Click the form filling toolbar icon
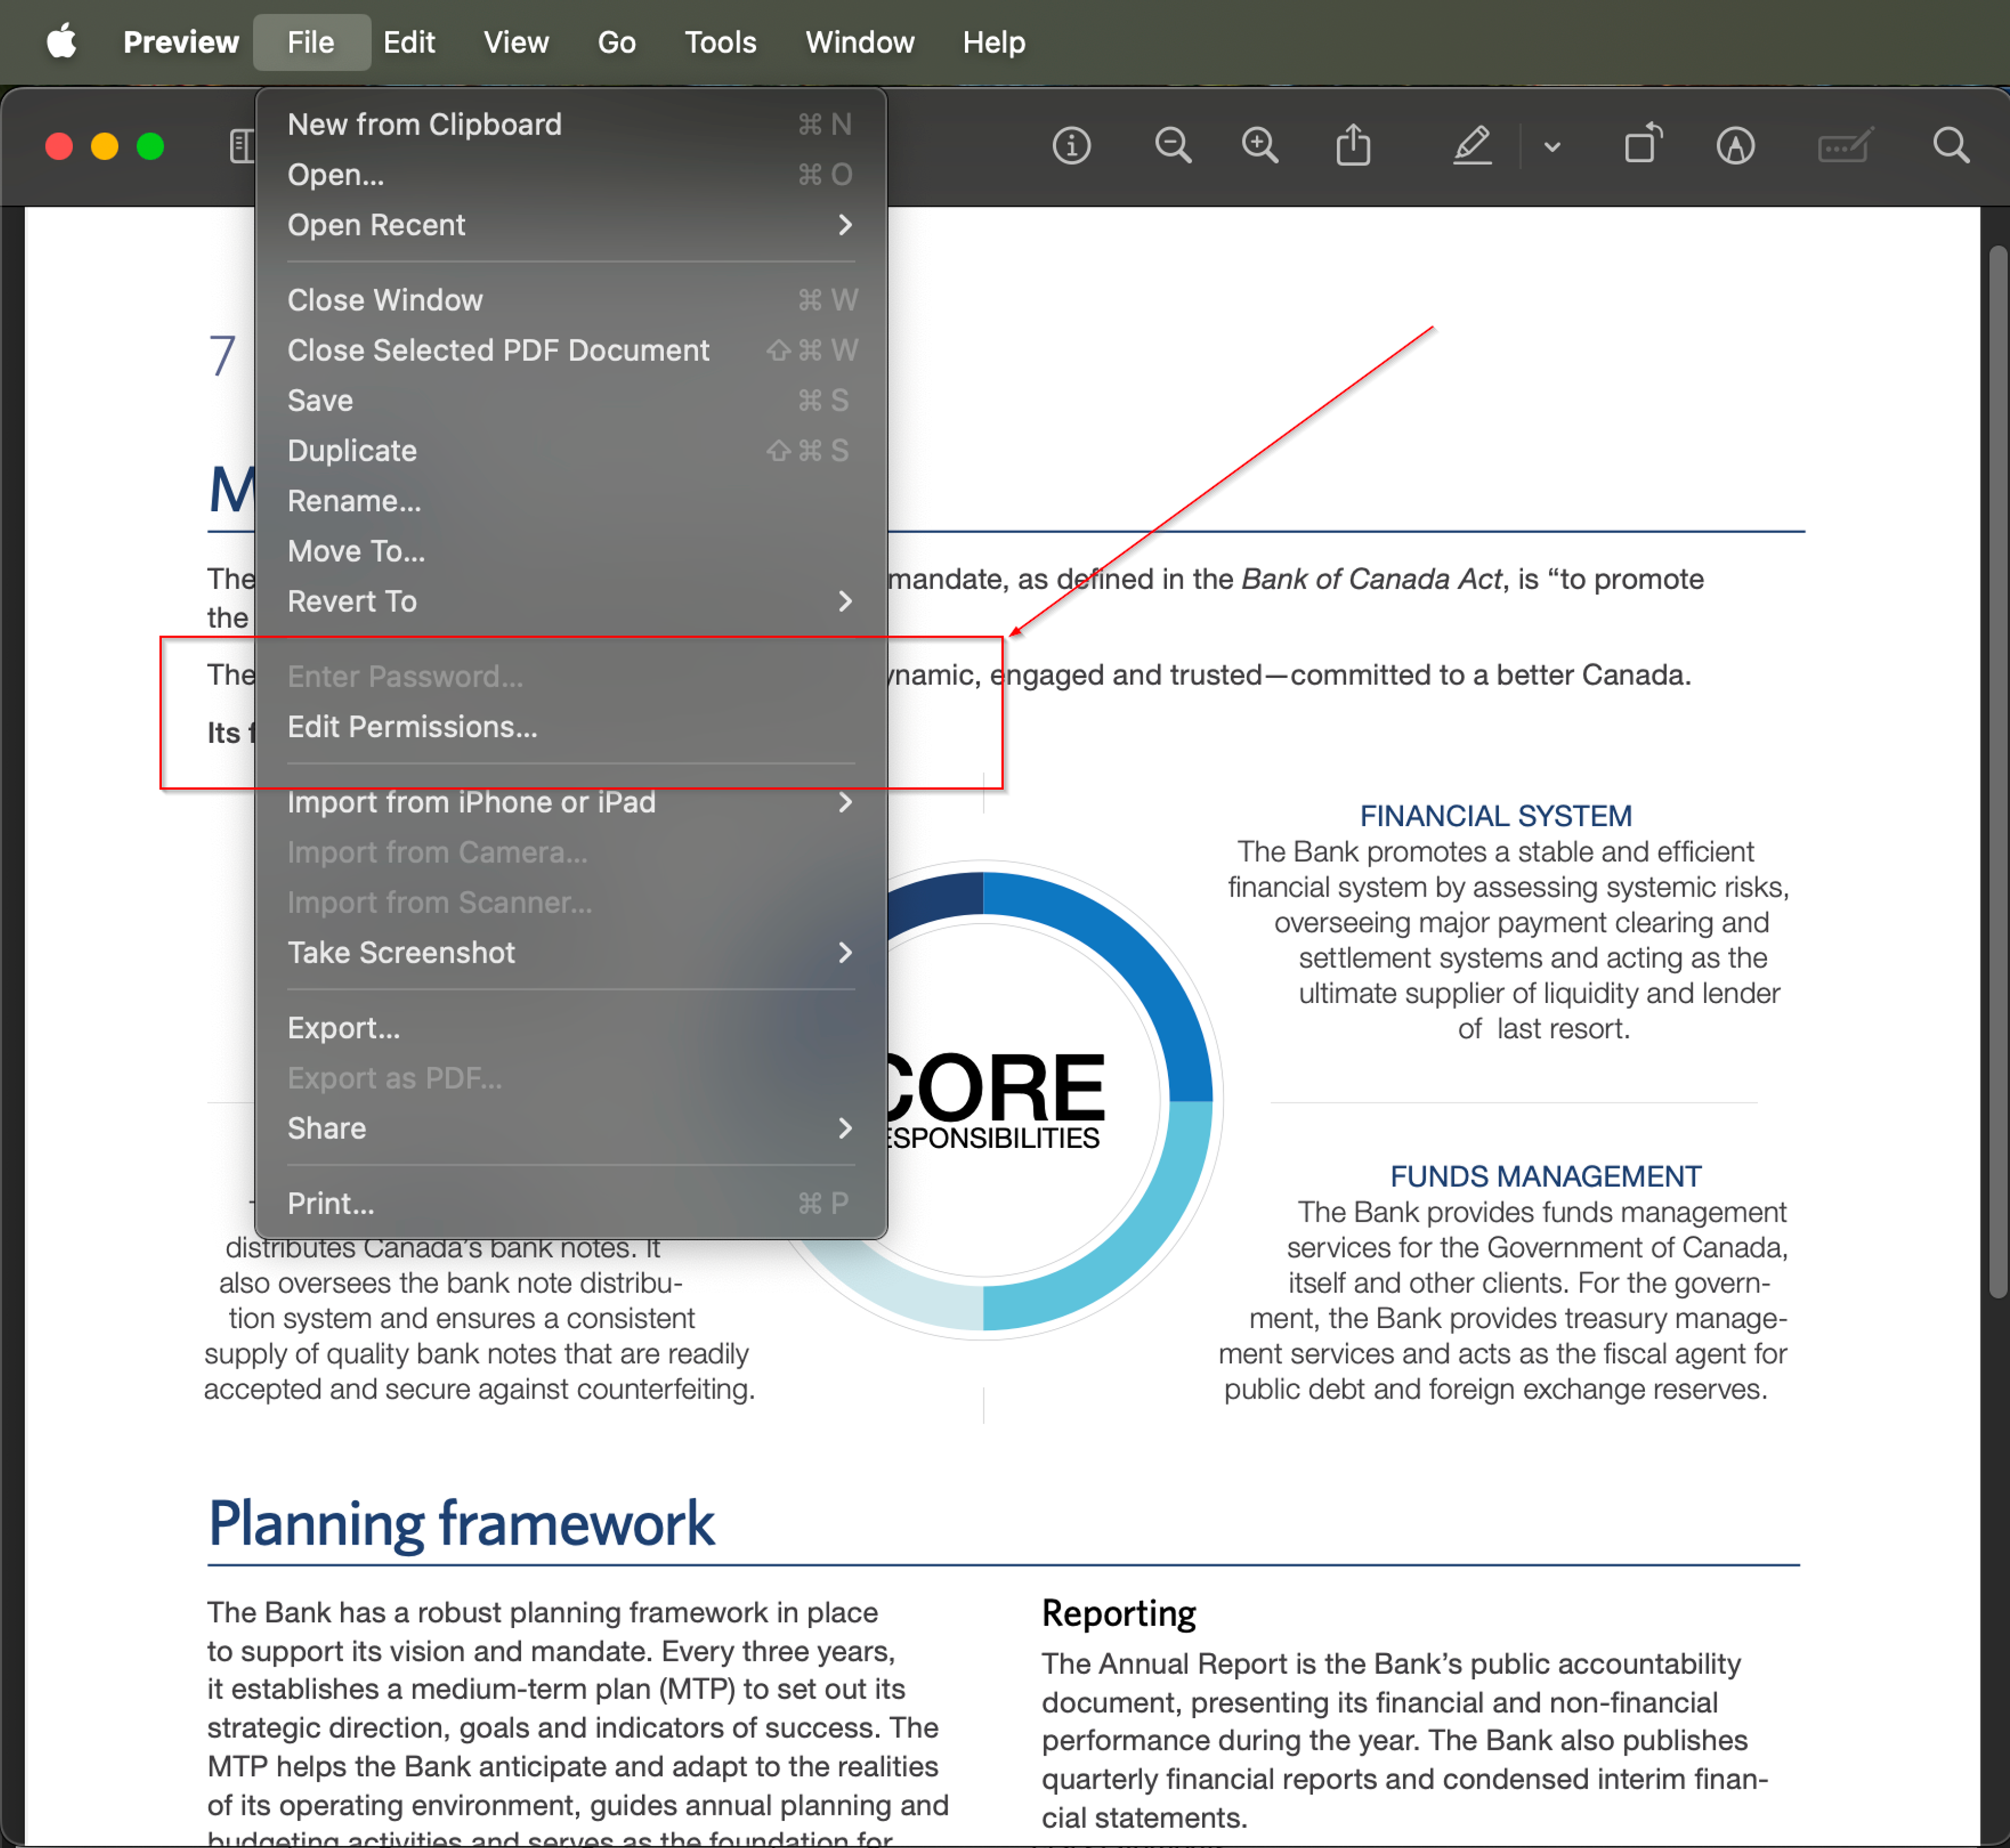 [x=1845, y=146]
